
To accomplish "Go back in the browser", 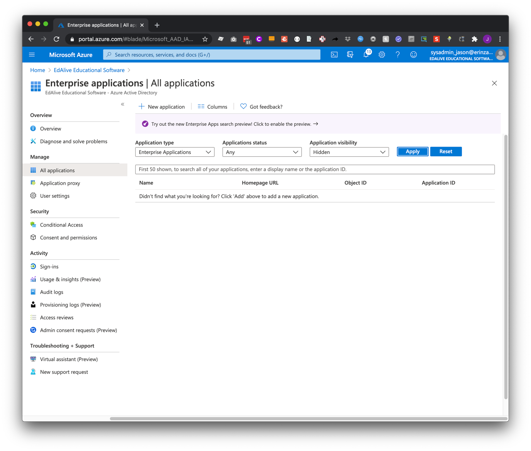I will 31,39.
